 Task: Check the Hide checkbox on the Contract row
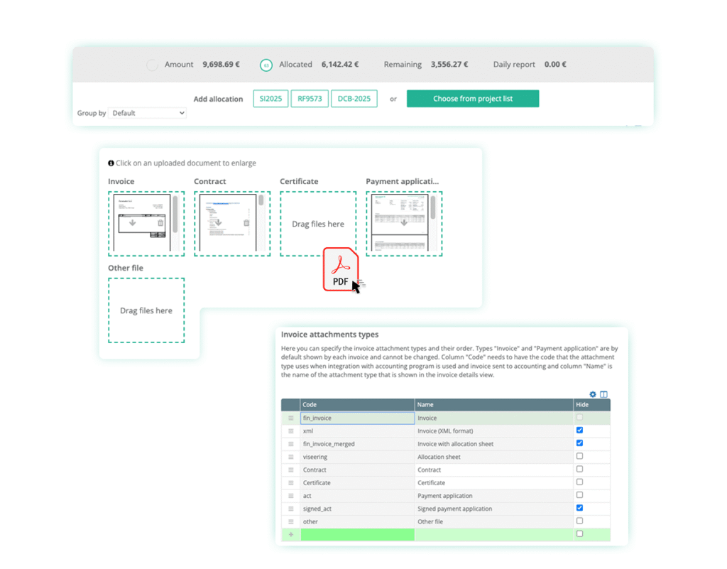pos(579,470)
